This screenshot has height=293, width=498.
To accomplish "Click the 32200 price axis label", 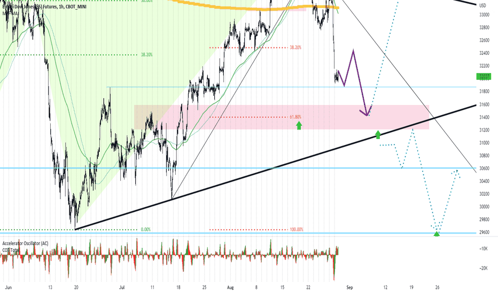I will tap(484, 66).
